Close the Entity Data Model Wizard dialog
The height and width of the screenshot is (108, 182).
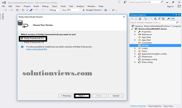pyautogui.click(x=124, y=17)
